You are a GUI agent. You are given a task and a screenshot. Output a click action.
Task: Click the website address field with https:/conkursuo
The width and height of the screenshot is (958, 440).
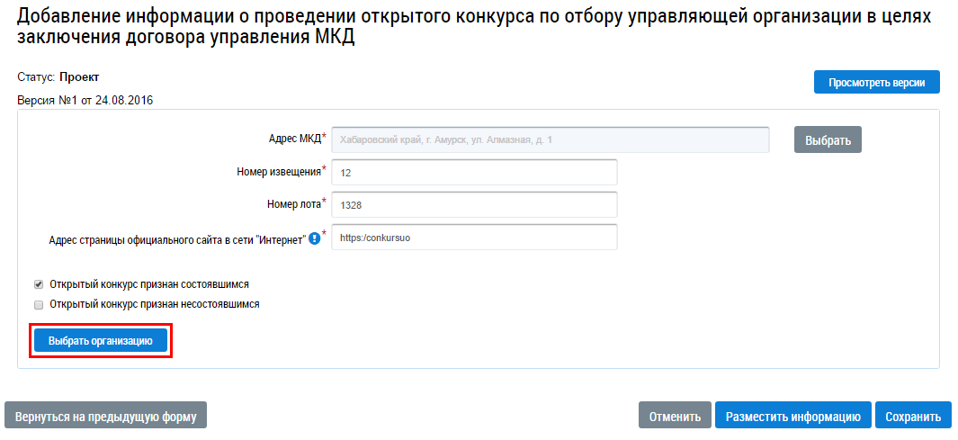[x=474, y=238]
